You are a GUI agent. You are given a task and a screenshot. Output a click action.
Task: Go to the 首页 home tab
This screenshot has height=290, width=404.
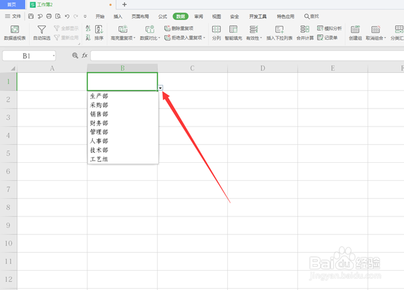[12, 5]
